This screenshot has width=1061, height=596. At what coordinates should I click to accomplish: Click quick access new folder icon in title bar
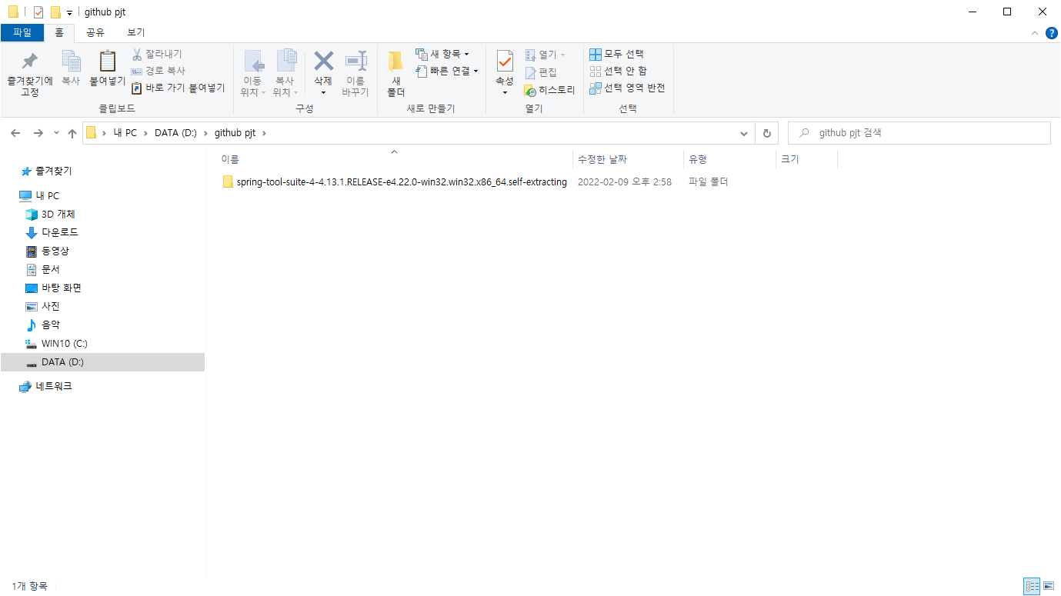click(55, 12)
